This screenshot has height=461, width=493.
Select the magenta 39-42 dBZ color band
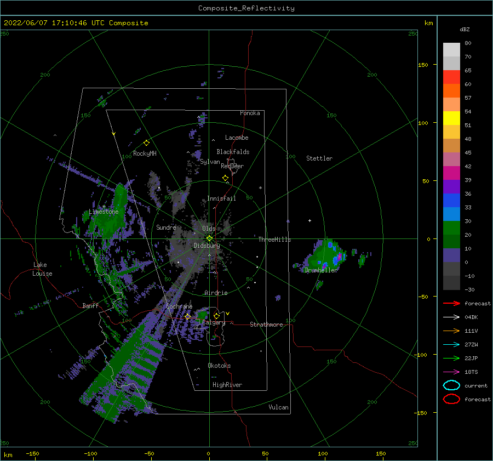tap(451, 173)
